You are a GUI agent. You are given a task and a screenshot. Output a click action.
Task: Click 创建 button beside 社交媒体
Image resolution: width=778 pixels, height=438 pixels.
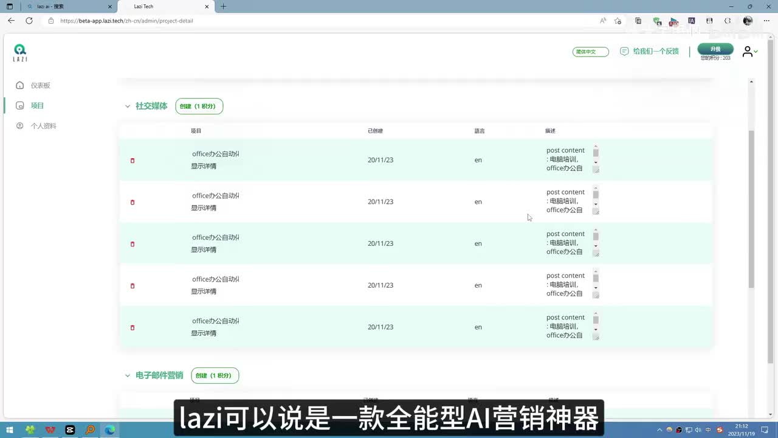[199, 106]
